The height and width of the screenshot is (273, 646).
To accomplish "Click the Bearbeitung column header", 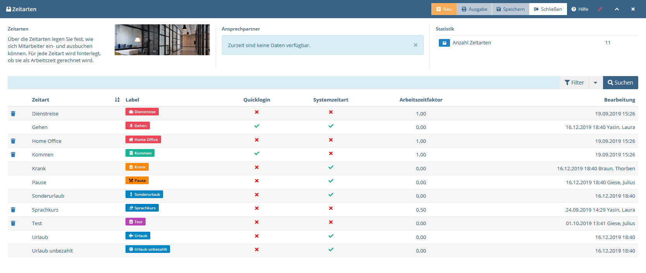I will pyautogui.click(x=620, y=100).
